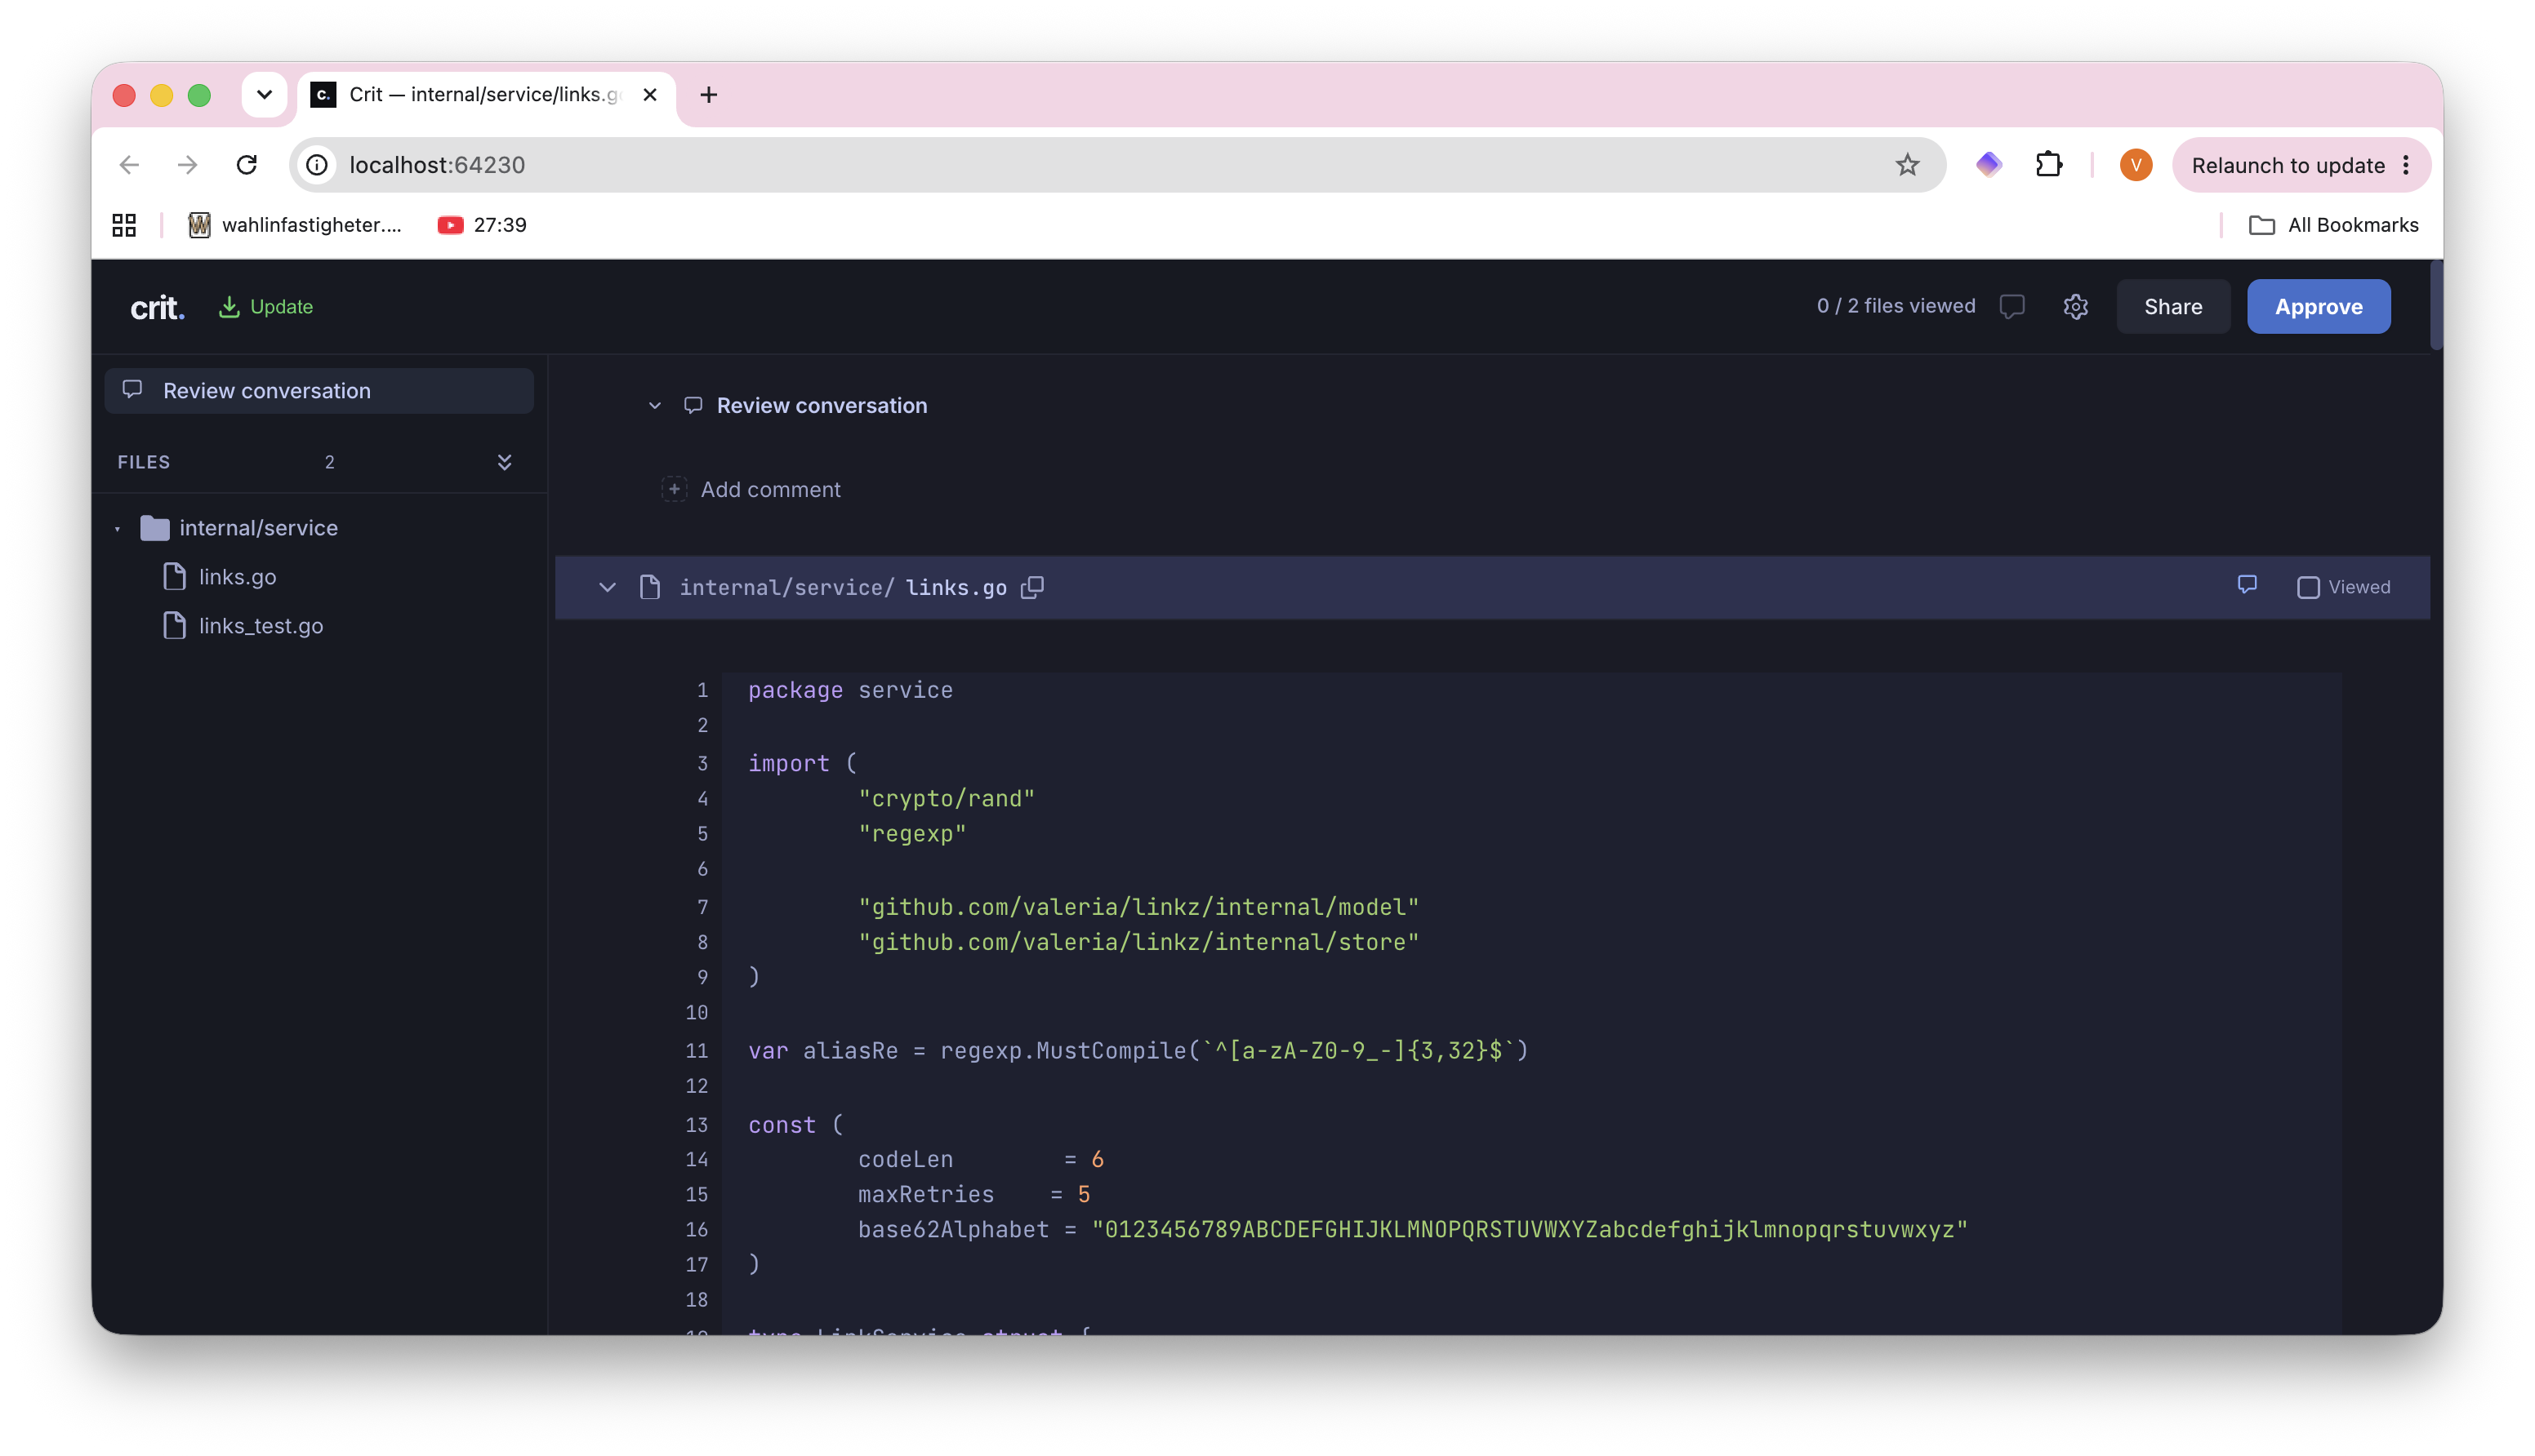Click the base62Alphabet constant name
2535x1456 pixels.
click(952, 1229)
